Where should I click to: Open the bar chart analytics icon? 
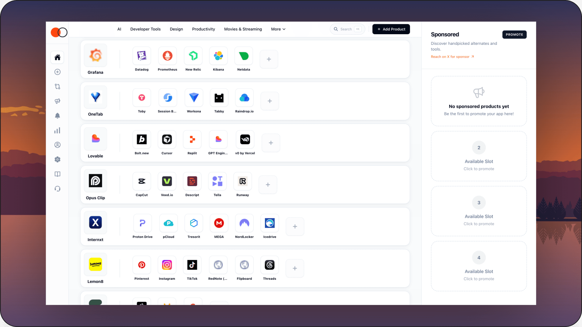[57, 130]
